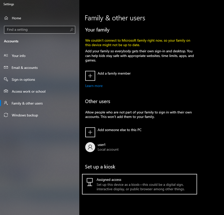224x215 pixels.
Task: Click Add a family member label
Action: tap(114, 73)
